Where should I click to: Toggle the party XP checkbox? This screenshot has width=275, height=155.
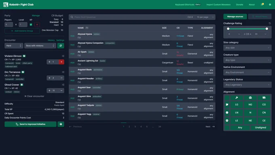[x=31, y=25]
